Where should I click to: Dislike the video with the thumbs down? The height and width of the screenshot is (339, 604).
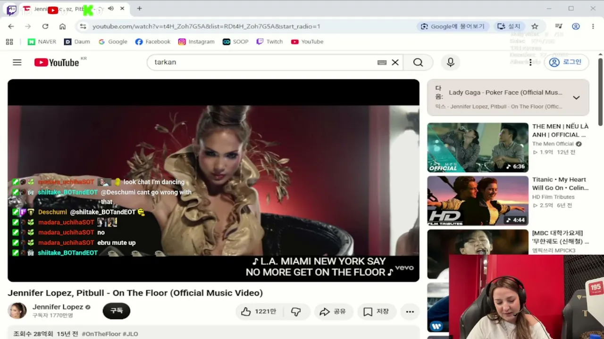296,312
